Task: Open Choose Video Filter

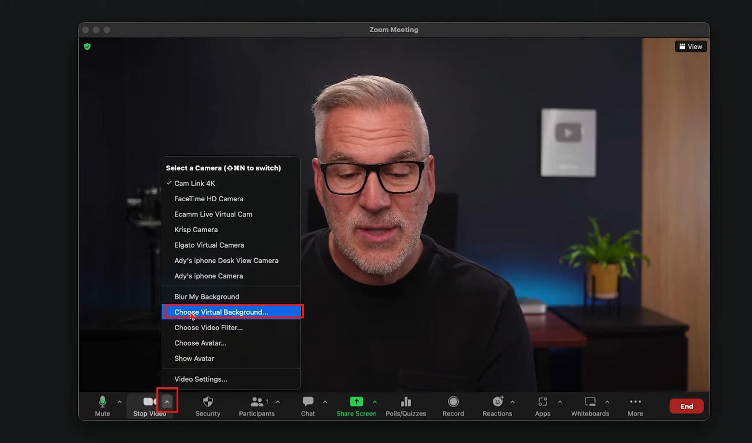Action: point(231,328)
